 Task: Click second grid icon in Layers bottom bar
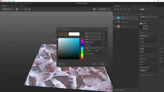(118, 90)
